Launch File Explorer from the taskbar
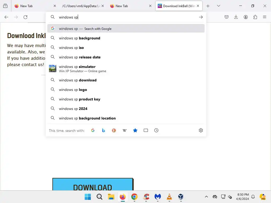Screen dimensions: 271x203 [x=111, y=197]
